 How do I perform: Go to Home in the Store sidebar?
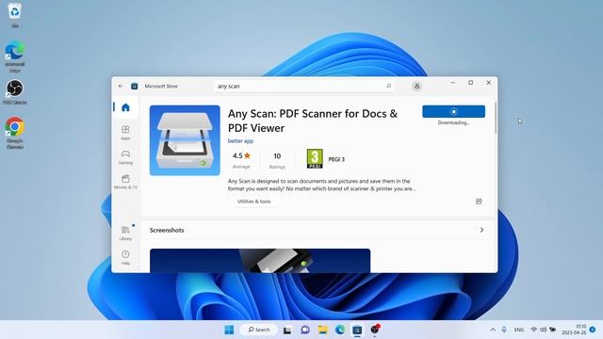pos(125,107)
